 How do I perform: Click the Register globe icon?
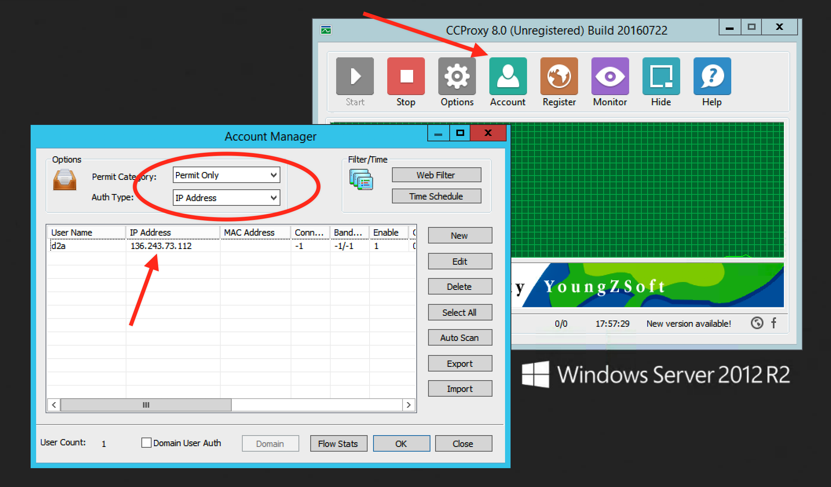(x=559, y=76)
